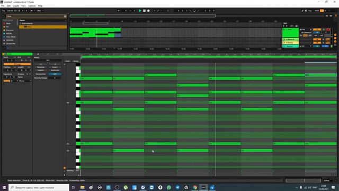339x191 pixels.
Task: Select the Master track header
Action: click(291, 46)
